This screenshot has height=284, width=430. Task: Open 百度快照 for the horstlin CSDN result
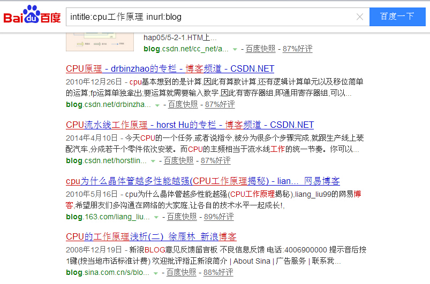tap(178, 160)
